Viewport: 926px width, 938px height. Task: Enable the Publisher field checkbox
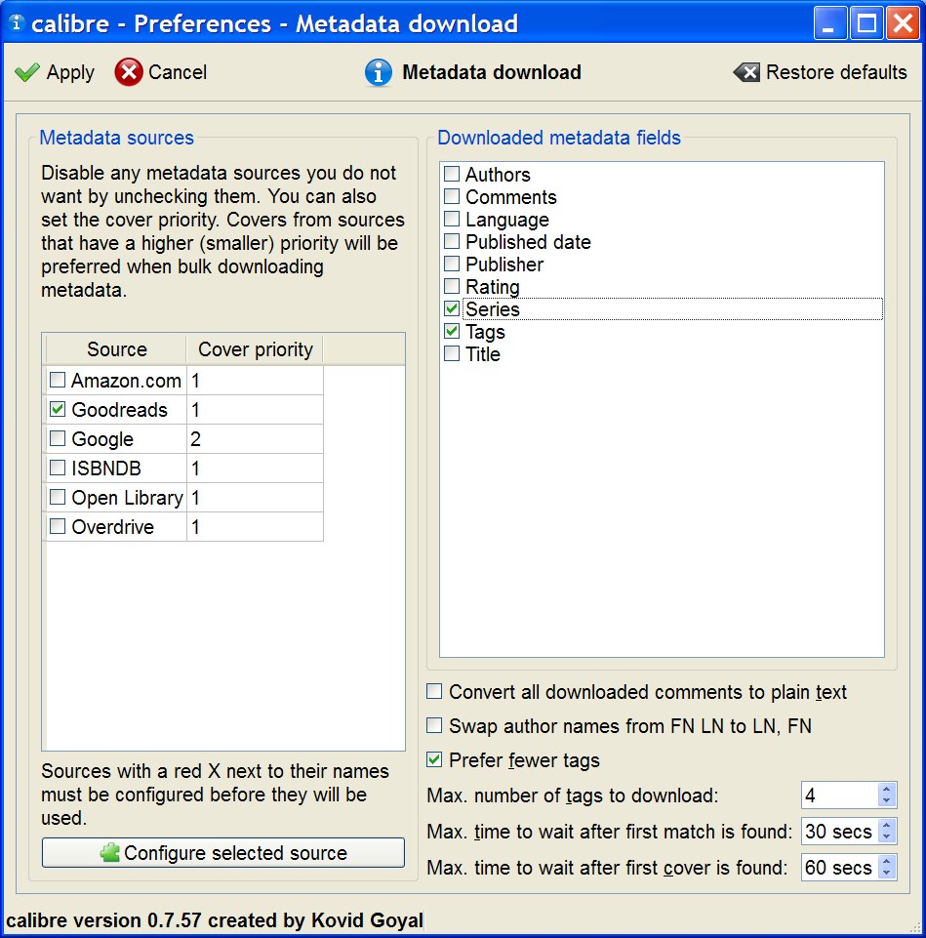coord(452,264)
